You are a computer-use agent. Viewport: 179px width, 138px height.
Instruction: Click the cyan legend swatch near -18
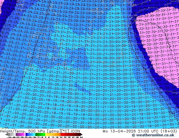click(34, 134)
